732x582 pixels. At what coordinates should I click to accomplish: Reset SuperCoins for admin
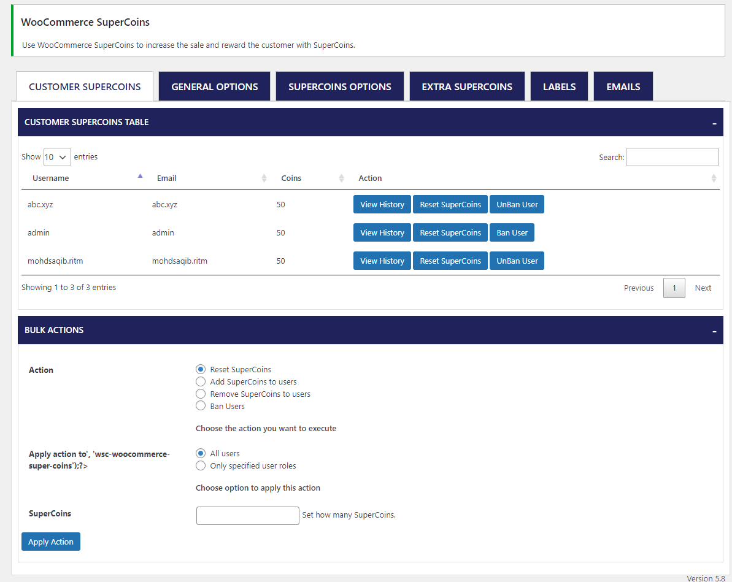pyautogui.click(x=450, y=232)
